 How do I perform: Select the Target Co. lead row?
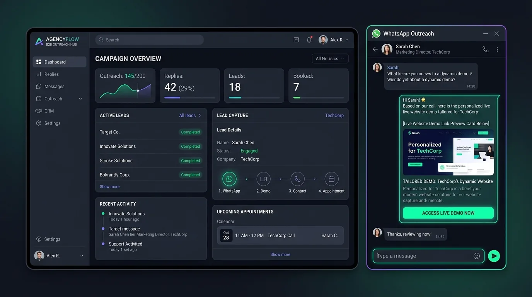(x=151, y=132)
